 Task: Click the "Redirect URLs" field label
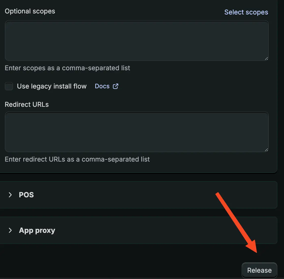27,104
